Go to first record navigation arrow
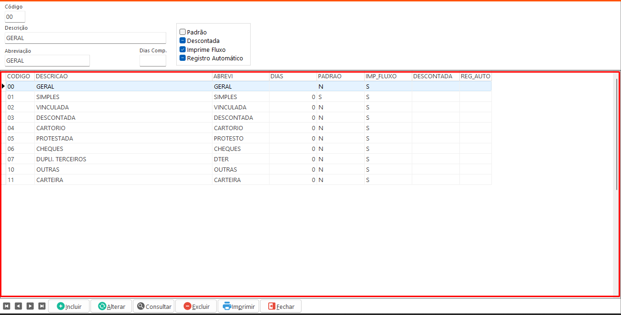This screenshot has width=621, height=315. pos(7,306)
